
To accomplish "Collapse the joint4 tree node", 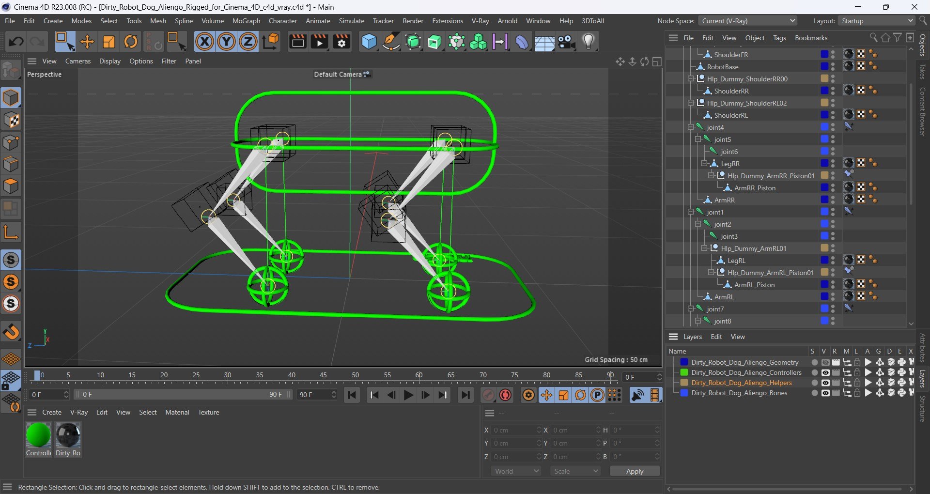I will pyautogui.click(x=691, y=127).
